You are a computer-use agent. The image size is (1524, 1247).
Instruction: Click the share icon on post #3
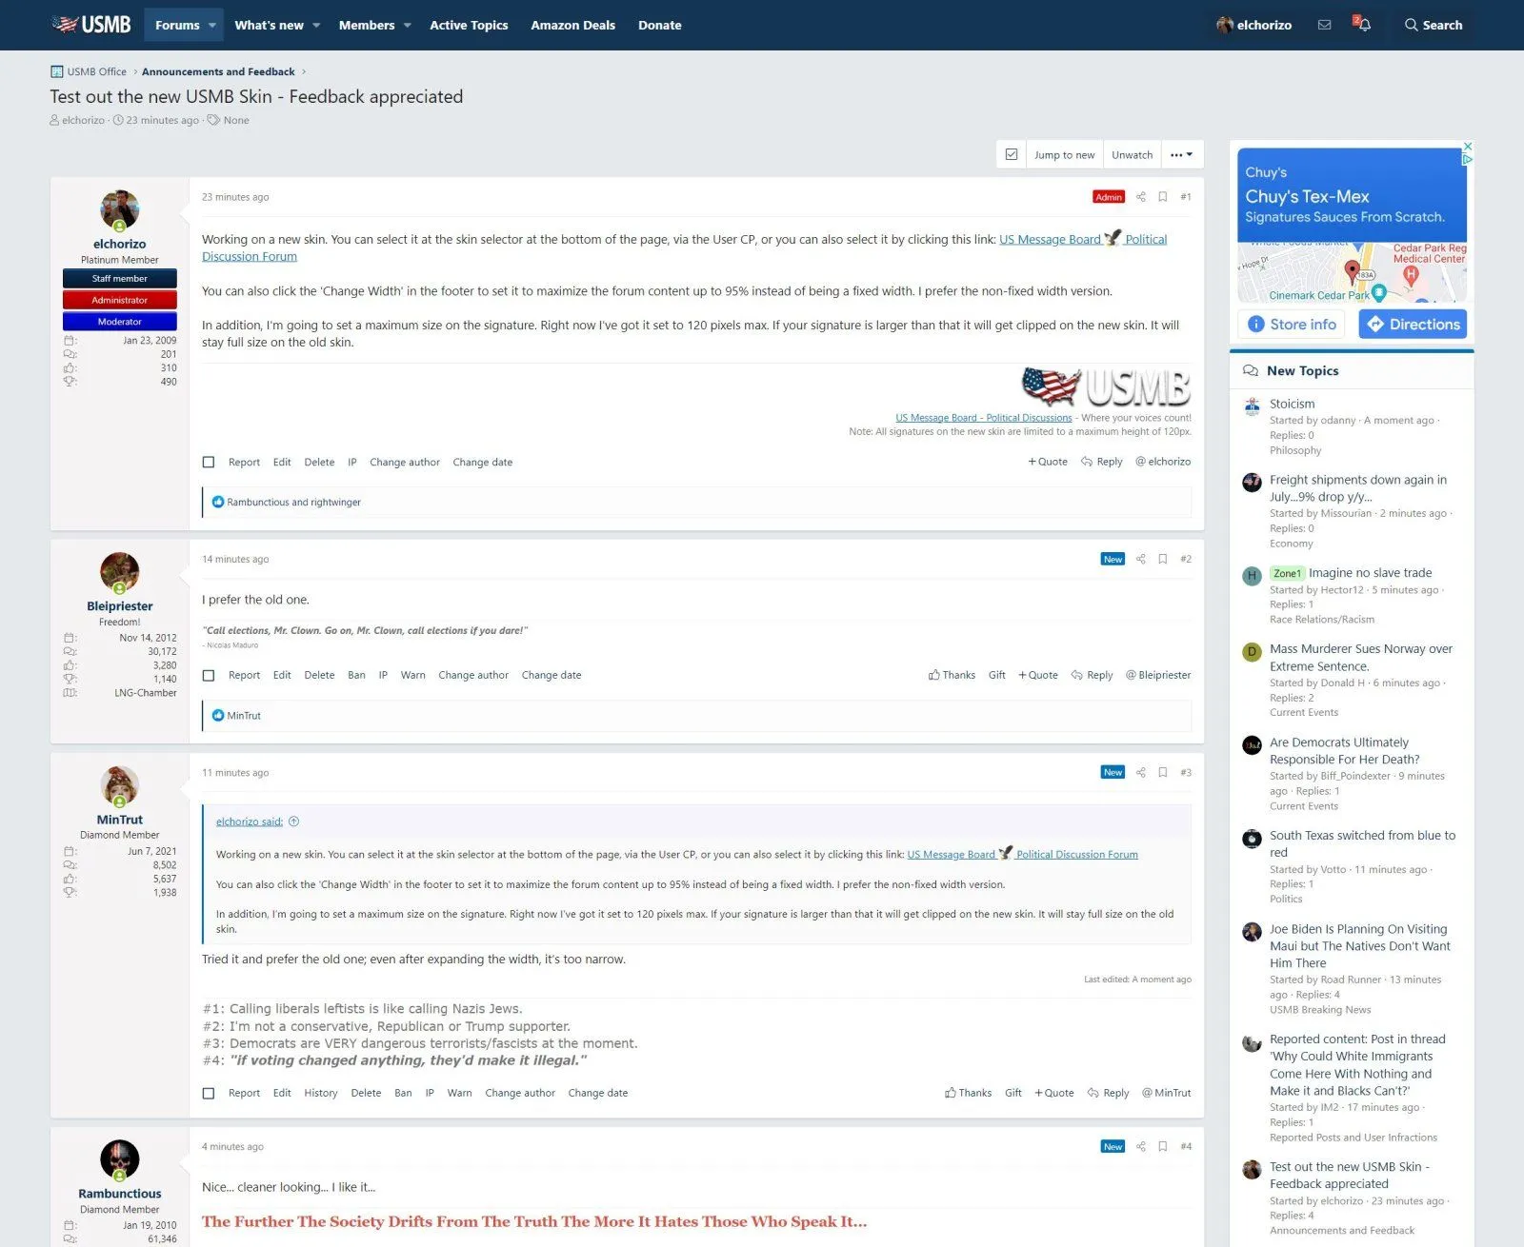(1140, 772)
